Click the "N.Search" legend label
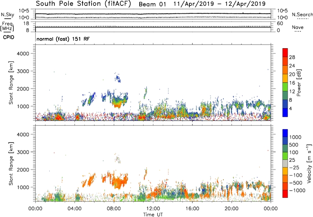 click(x=302, y=14)
